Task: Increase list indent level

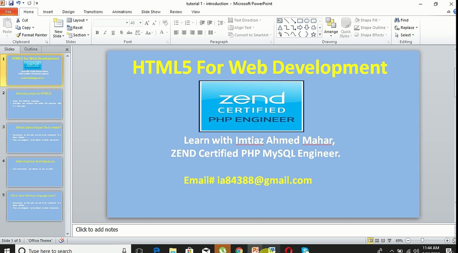Action: click(x=210, y=23)
